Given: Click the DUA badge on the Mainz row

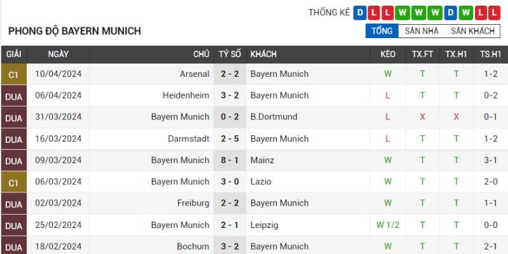Looking at the screenshot, I should (13, 161).
